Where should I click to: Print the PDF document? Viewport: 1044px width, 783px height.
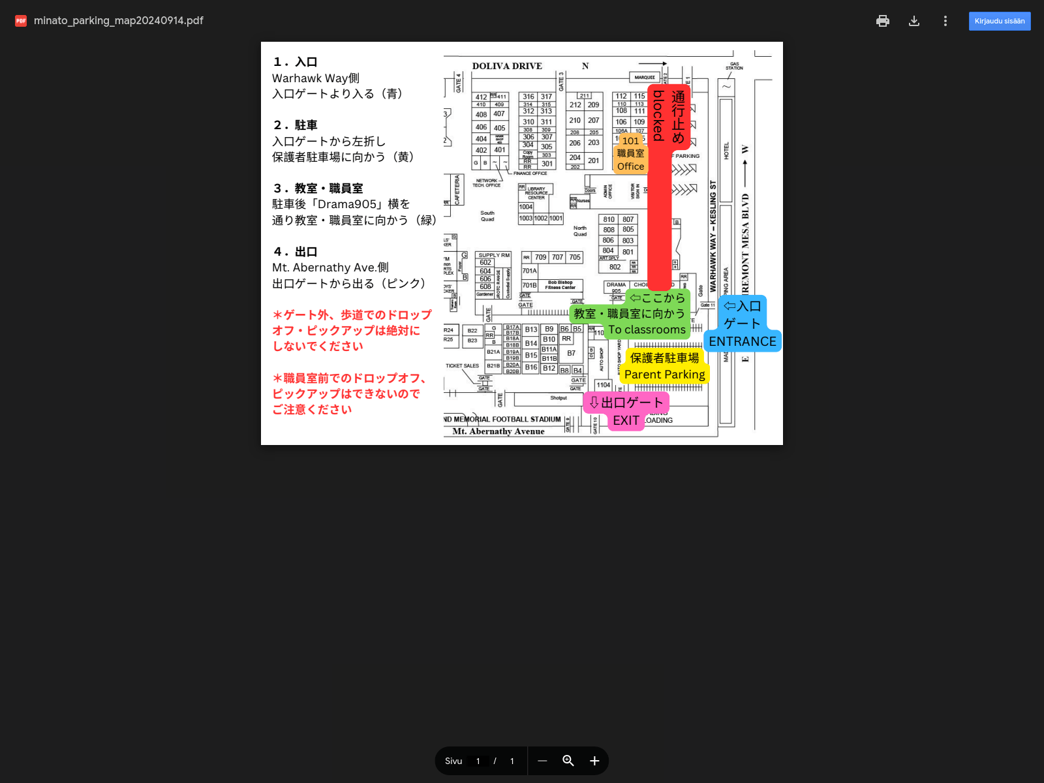(883, 21)
